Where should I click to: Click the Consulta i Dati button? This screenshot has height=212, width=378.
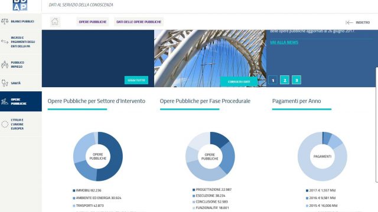(x=239, y=82)
